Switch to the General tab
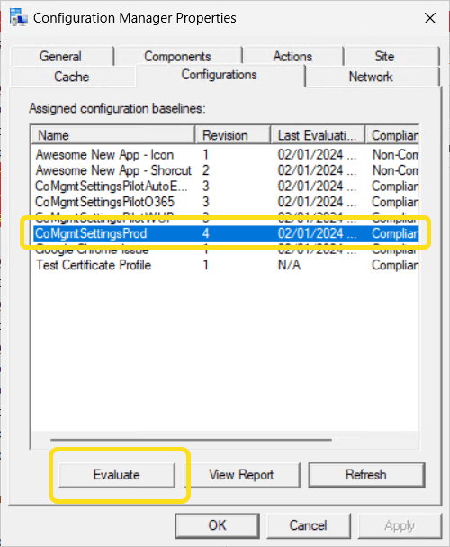This screenshot has width=450, height=547. (x=61, y=56)
